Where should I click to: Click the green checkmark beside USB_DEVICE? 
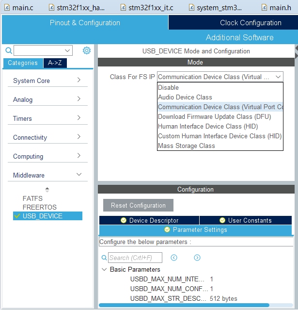[17, 216]
